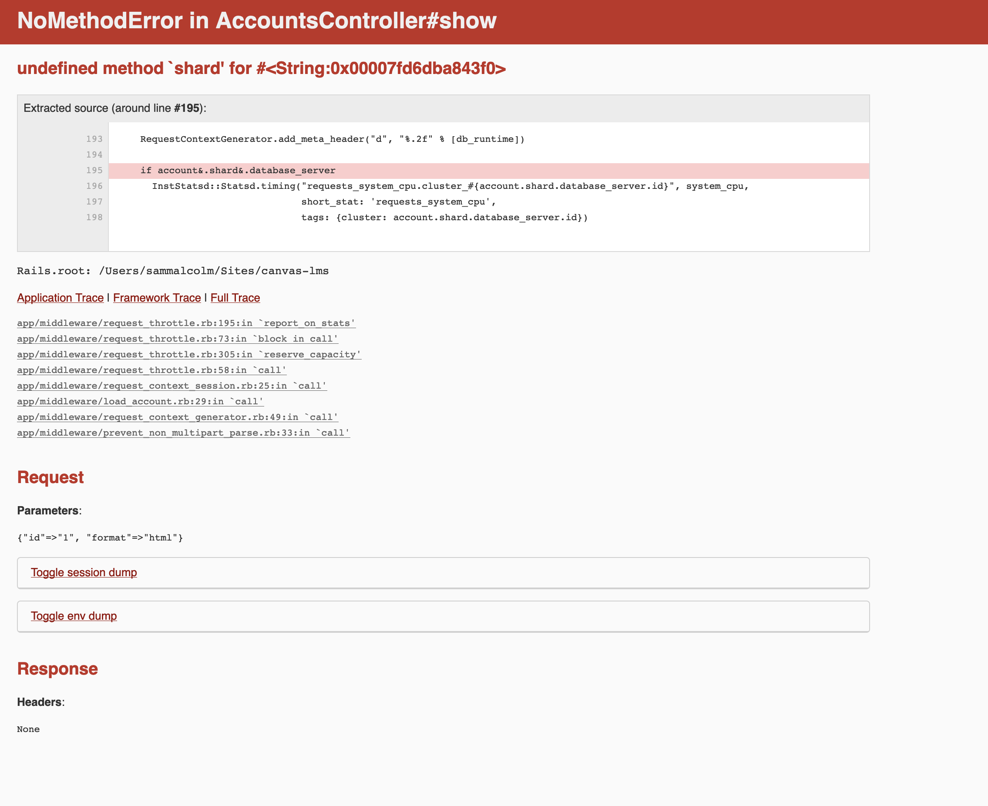Select the Parameters id and format text

[100, 537]
